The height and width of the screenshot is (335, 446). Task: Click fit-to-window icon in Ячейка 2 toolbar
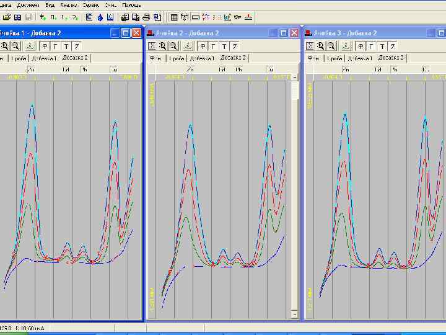click(x=152, y=46)
